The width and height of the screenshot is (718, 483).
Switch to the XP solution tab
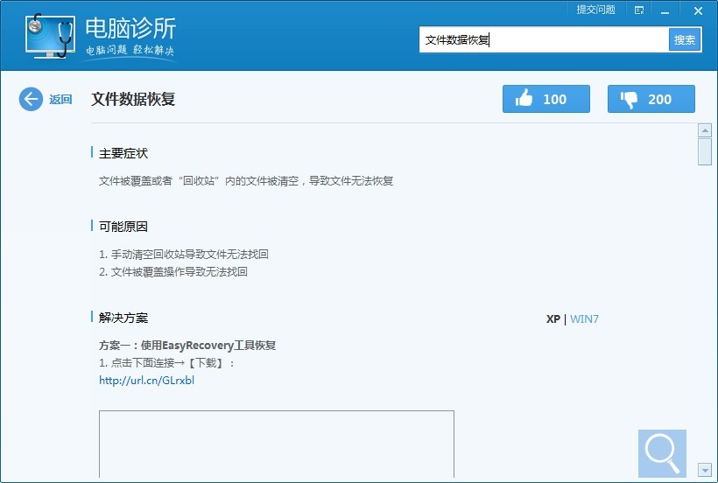(553, 318)
